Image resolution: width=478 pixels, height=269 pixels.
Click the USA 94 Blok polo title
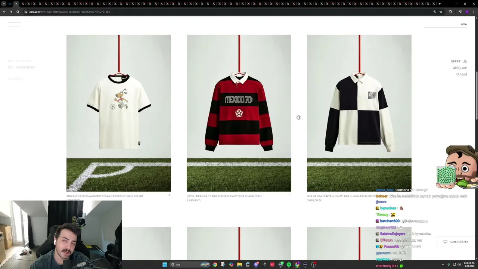pyautogui.click(x=341, y=196)
